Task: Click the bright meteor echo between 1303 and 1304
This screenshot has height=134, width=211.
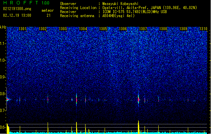Action: [x=76, y=99]
